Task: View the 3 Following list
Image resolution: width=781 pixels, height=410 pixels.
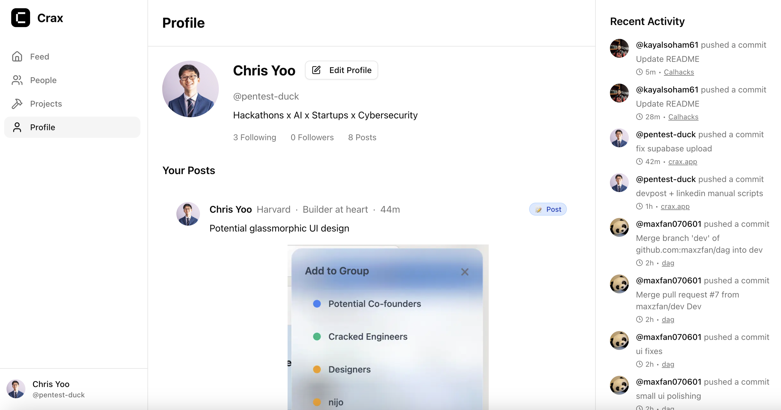Action: [254, 138]
